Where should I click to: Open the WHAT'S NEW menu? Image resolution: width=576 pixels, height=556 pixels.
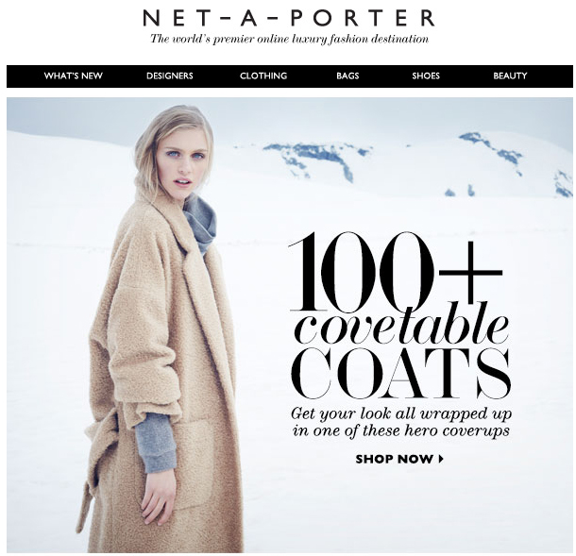[x=73, y=76]
